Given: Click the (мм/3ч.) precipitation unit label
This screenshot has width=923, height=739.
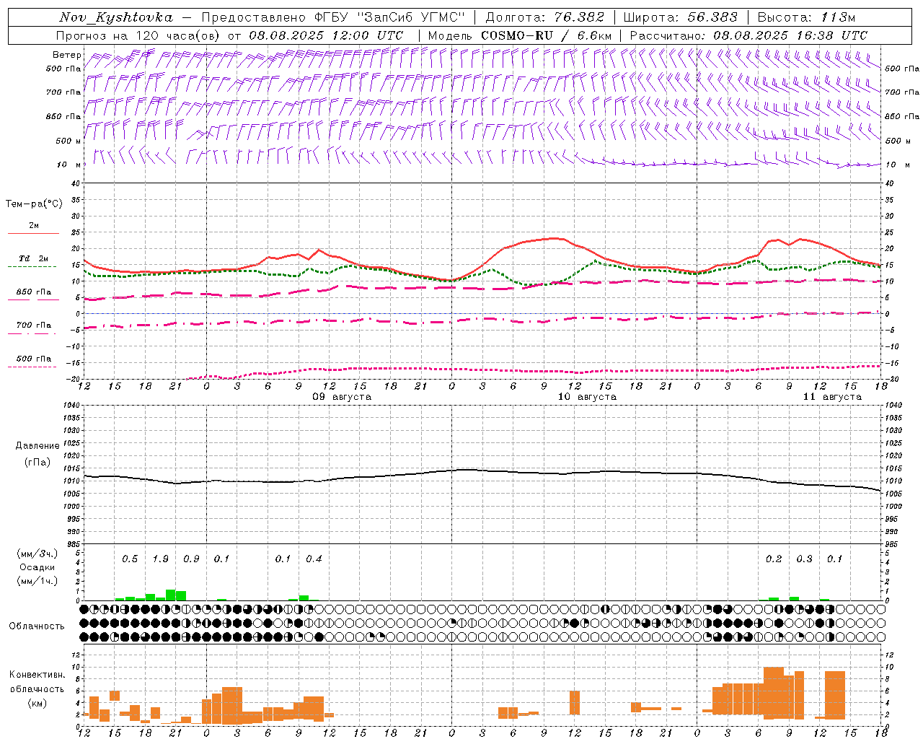Looking at the screenshot, I should point(37,554).
